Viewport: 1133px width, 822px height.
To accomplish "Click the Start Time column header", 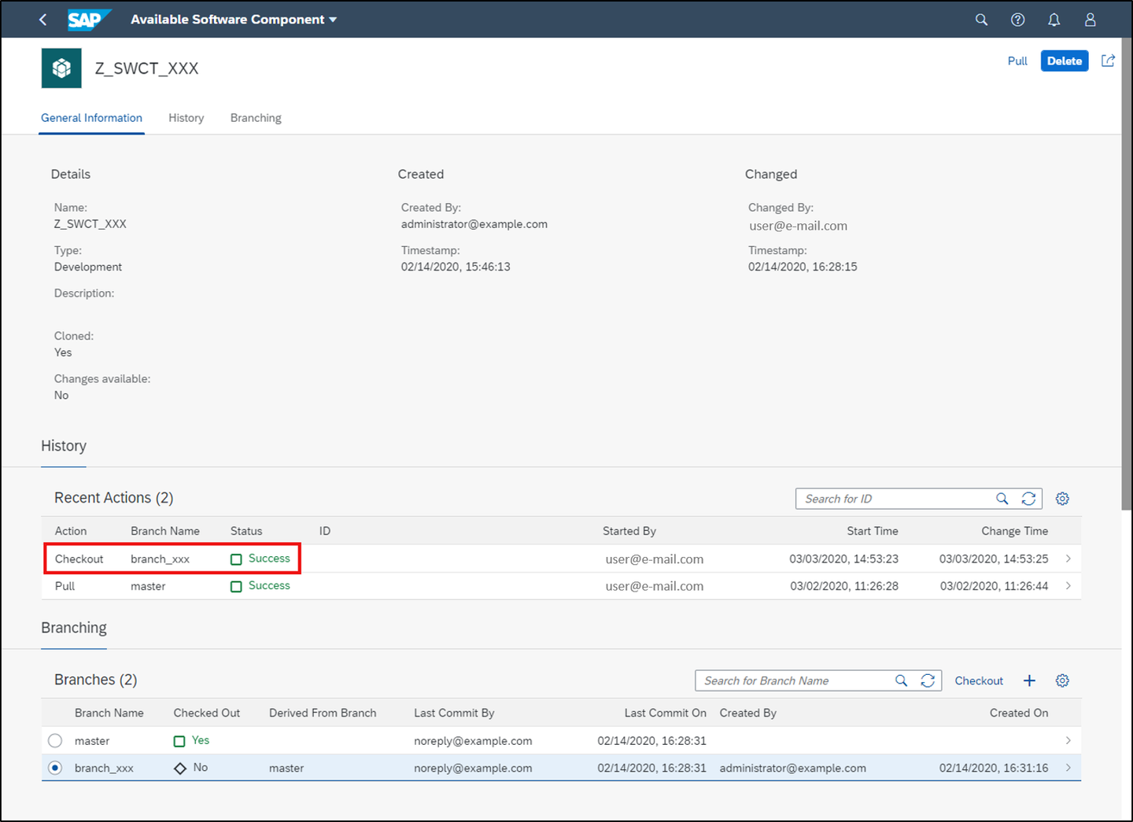I will [873, 531].
